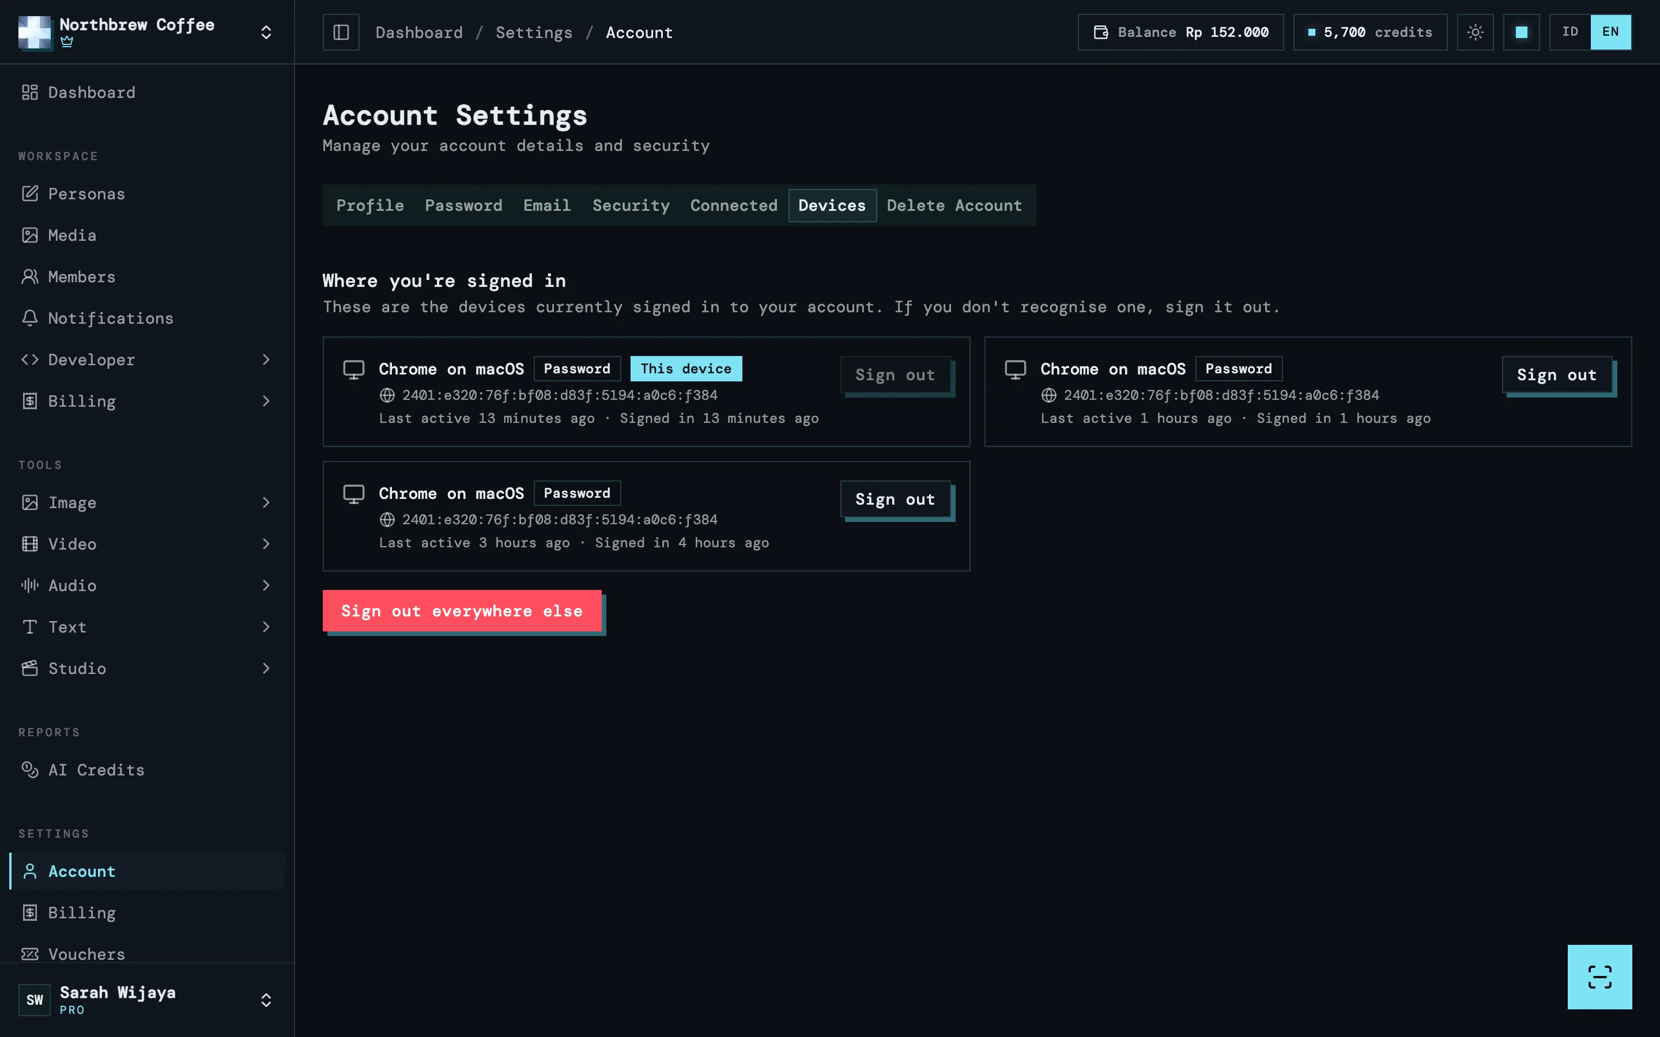
Task: Open the Connected tab
Action: pyautogui.click(x=733, y=205)
